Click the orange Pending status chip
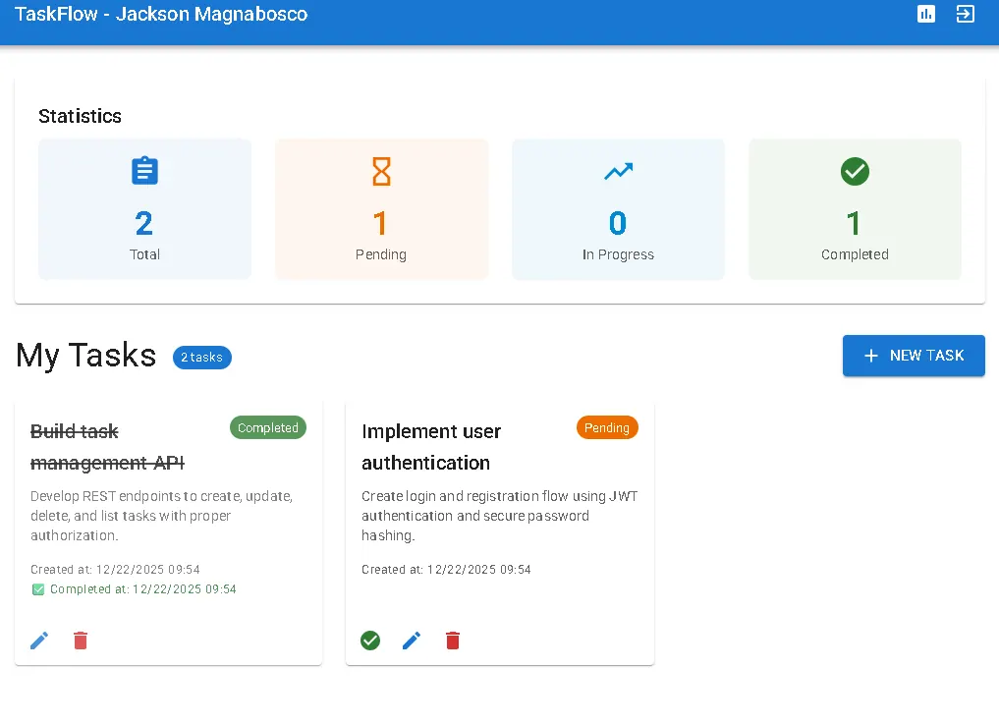999x725 pixels. point(606,427)
